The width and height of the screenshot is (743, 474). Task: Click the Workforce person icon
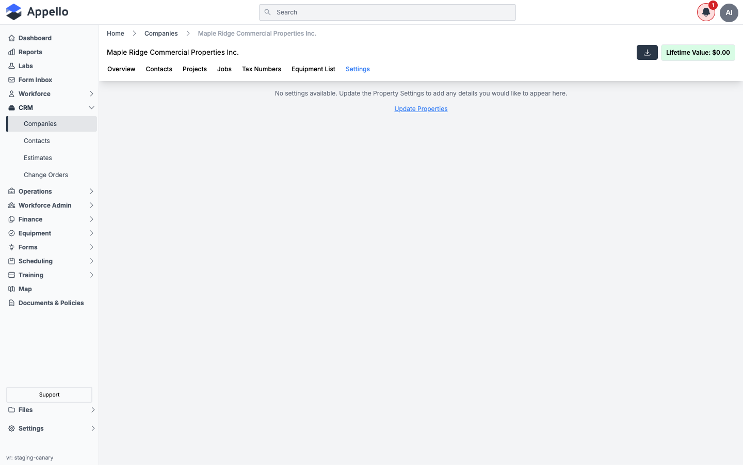click(x=11, y=94)
